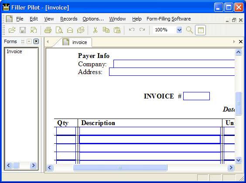The width and height of the screenshot is (246, 183).
Task: Click the Company input field
Action: 174,64
